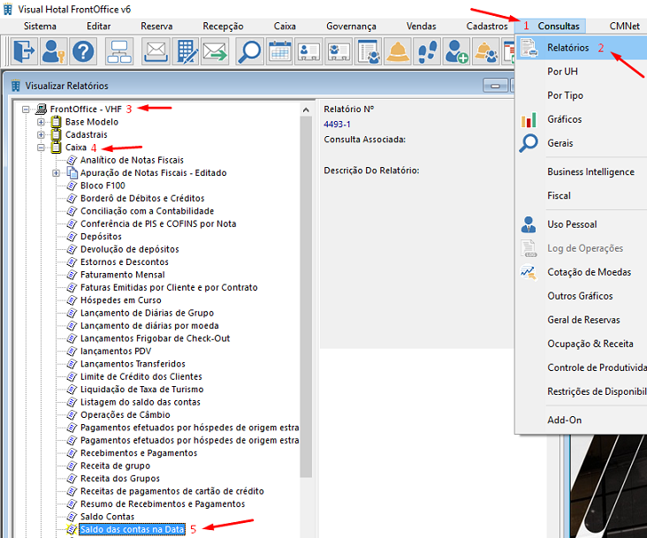
Task: Click the magnifying glass toolbar icon
Action: tap(249, 51)
